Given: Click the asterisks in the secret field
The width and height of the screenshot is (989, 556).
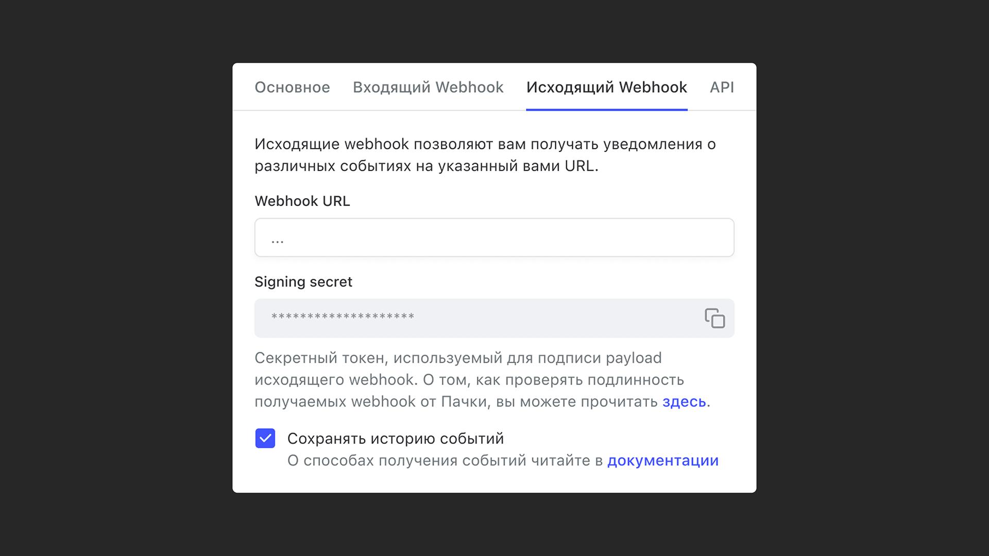Looking at the screenshot, I should pyautogui.click(x=342, y=317).
